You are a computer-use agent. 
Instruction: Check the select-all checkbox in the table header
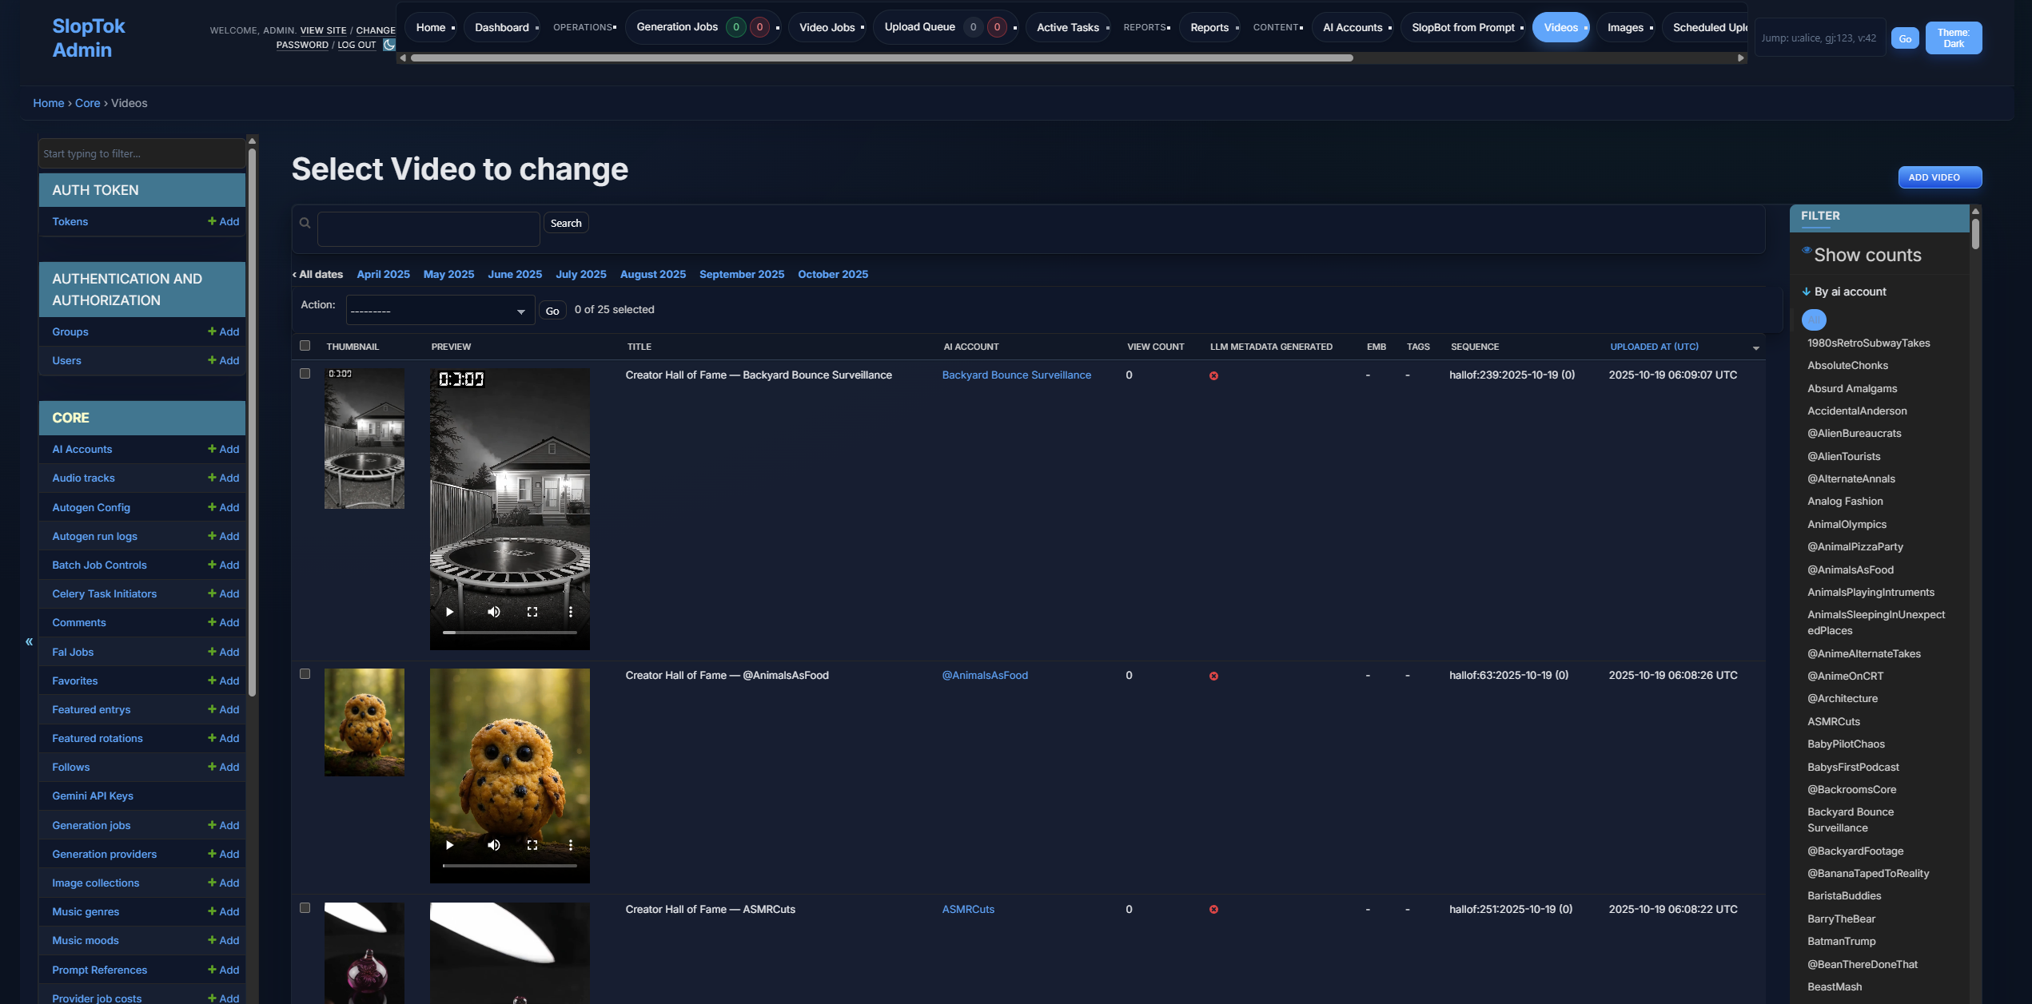[305, 344]
